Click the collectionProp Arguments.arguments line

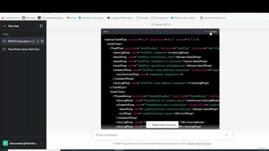click(150, 75)
